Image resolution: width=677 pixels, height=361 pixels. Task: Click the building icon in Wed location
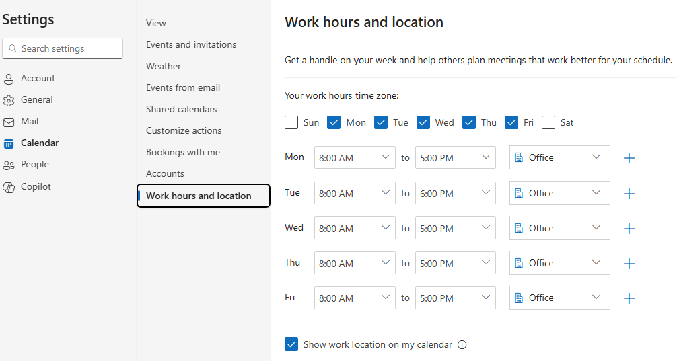click(x=519, y=228)
